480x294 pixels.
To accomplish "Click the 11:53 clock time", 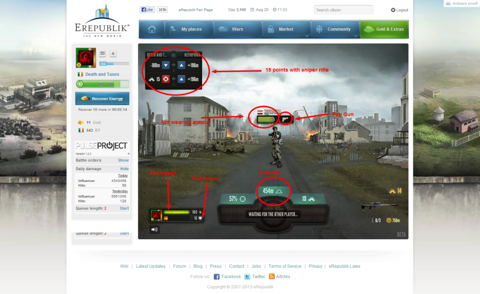I will [x=280, y=10].
